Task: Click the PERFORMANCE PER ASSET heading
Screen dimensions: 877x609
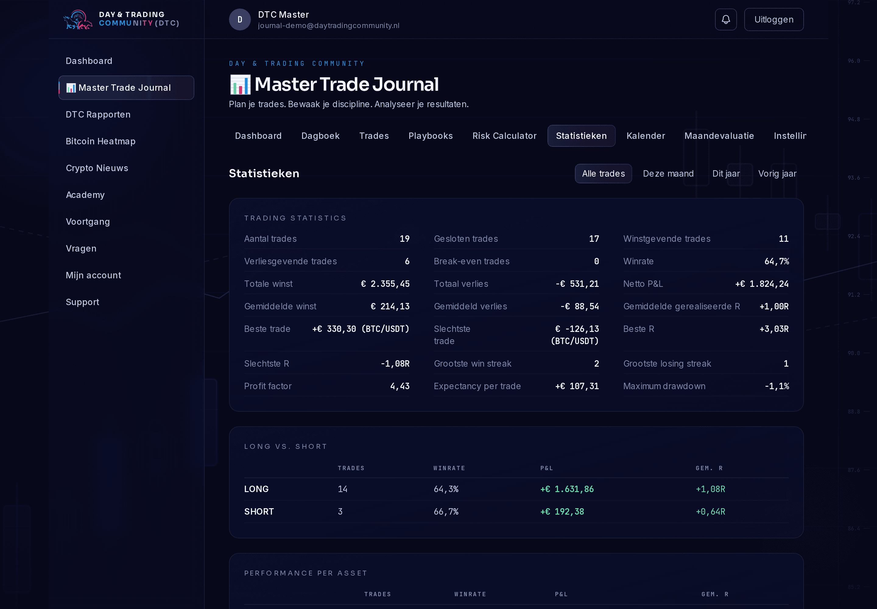Action: click(x=306, y=573)
